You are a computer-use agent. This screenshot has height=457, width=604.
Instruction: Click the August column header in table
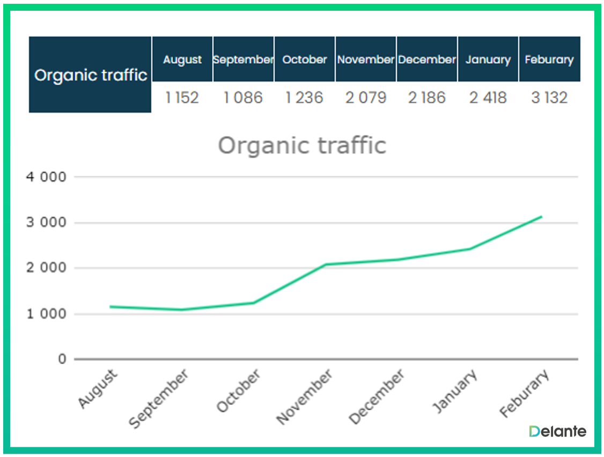coord(182,60)
